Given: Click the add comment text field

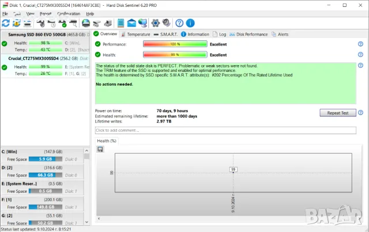Looking at the screenshot, I should [x=225, y=131].
